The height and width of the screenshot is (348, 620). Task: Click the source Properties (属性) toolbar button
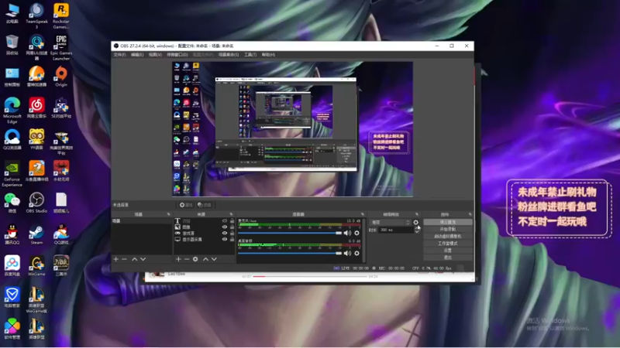pos(186,205)
